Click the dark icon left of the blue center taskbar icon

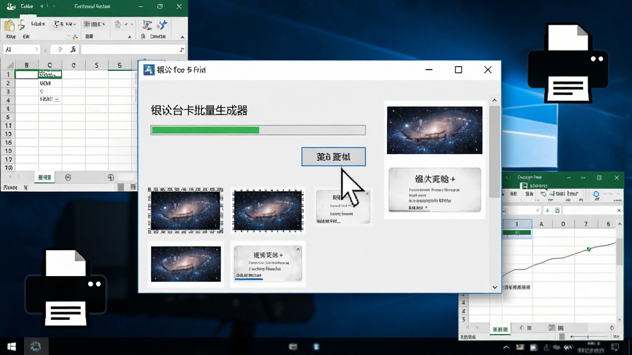click(x=293, y=346)
